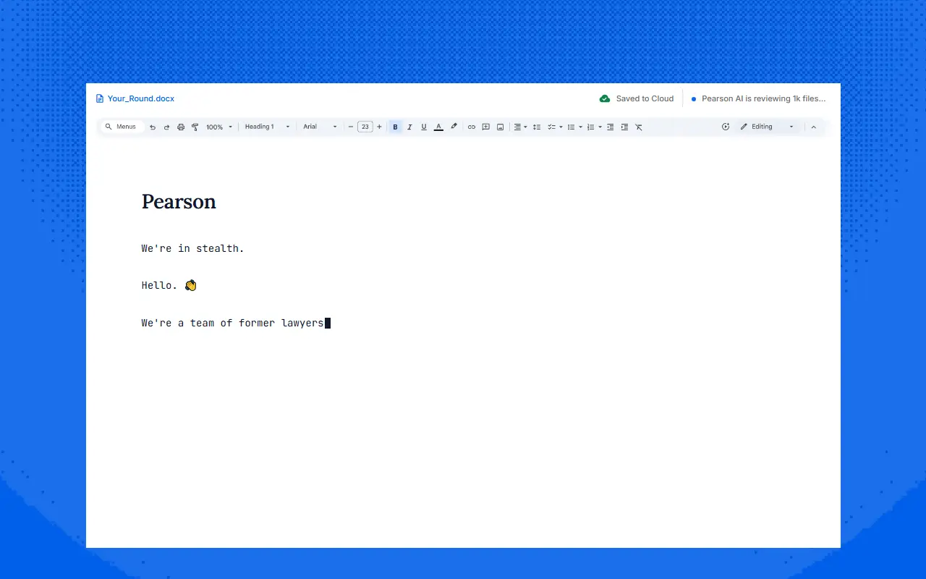Print the document
926x579 pixels.
pos(181,127)
